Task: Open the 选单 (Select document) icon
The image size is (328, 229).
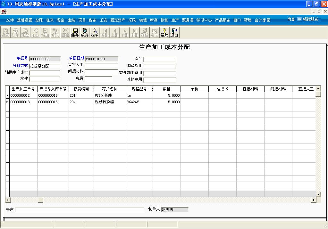Action: tap(95, 32)
